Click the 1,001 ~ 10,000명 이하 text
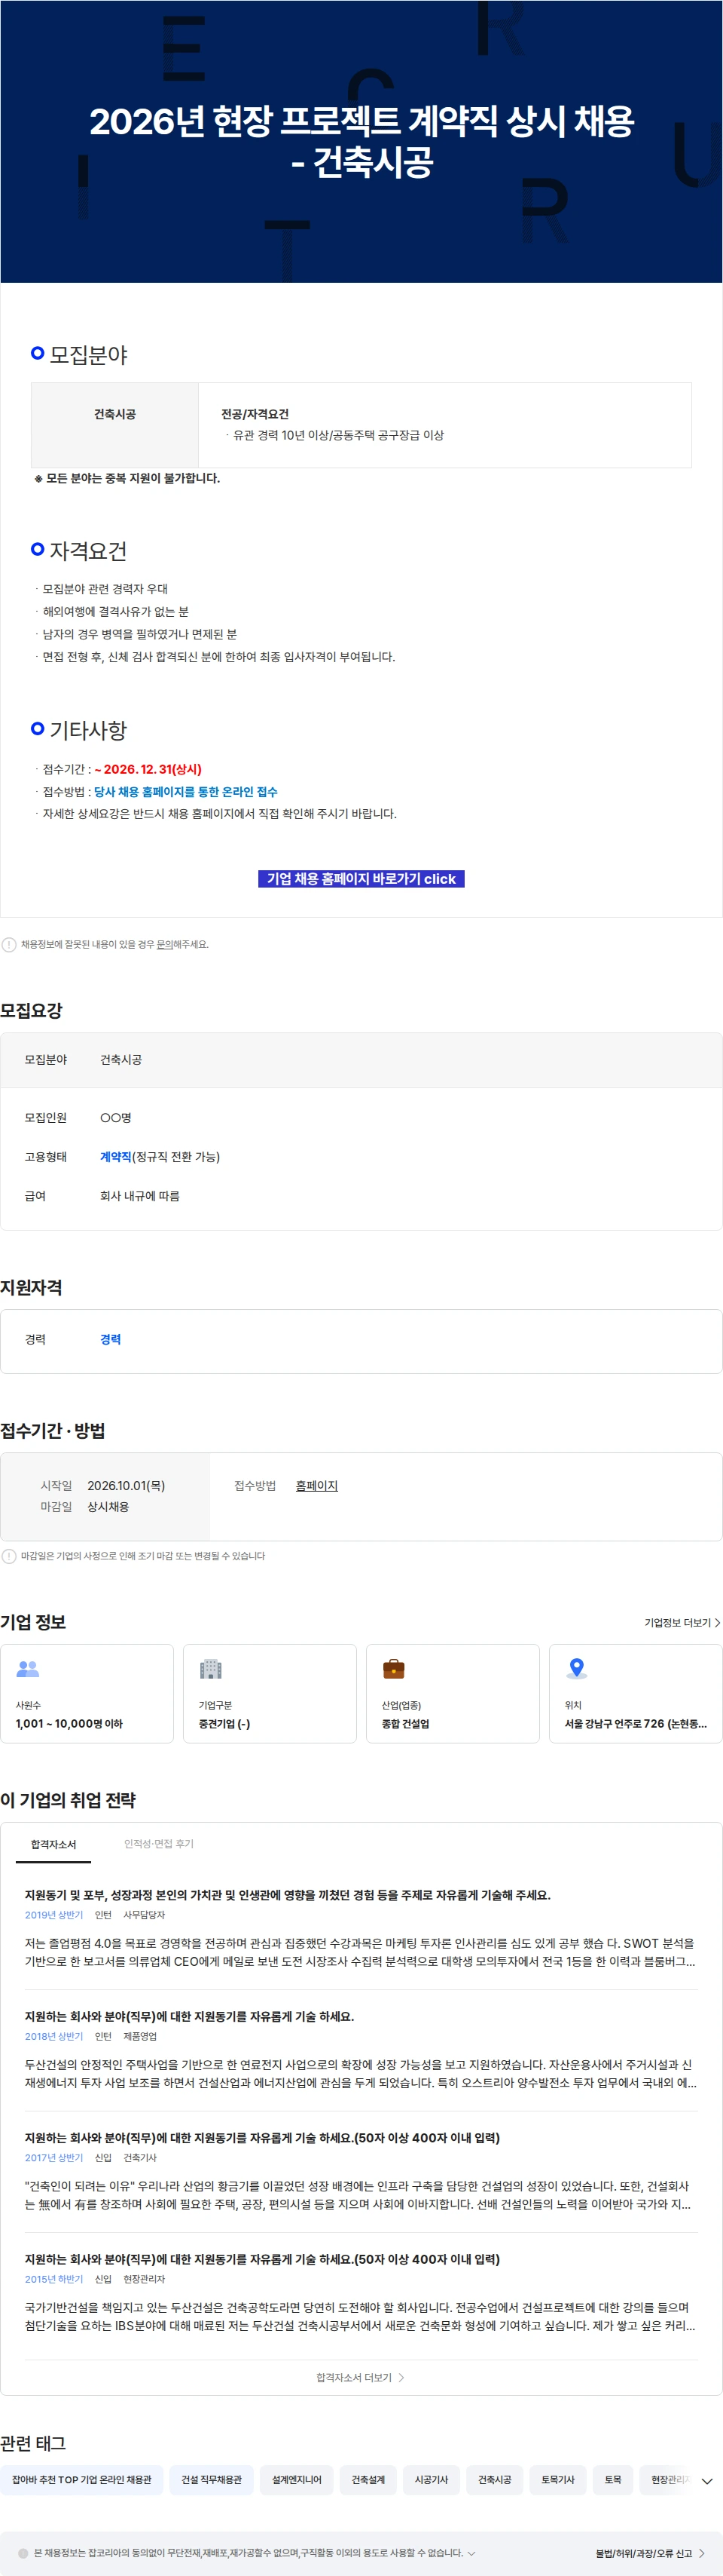The height and width of the screenshot is (2576, 723). point(69,1723)
